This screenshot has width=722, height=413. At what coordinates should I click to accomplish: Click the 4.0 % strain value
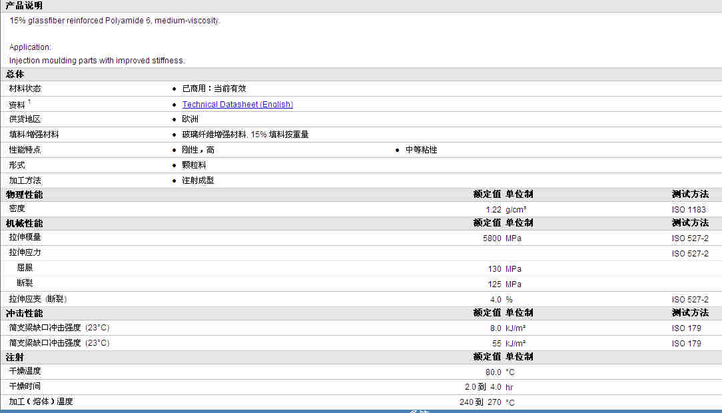(501, 299)
